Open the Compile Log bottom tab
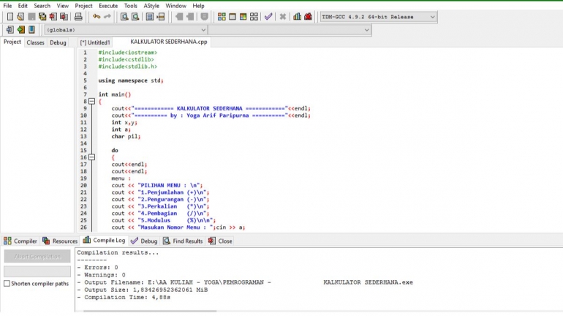563x316 pixels. (104, 240)
